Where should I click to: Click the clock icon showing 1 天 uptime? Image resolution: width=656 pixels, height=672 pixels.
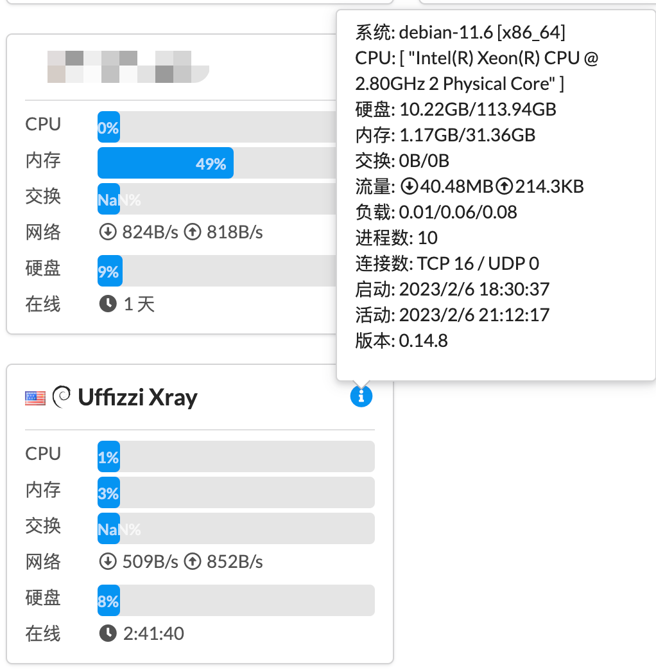(107, 304)
